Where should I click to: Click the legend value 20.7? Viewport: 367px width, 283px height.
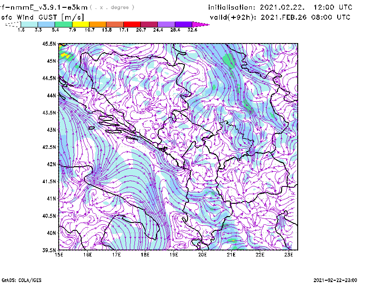[141, 30]
